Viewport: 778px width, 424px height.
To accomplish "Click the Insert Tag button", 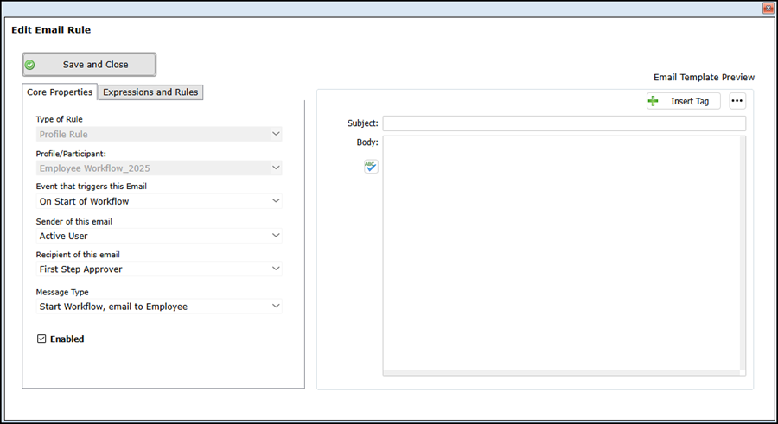I will pos(683,101).
